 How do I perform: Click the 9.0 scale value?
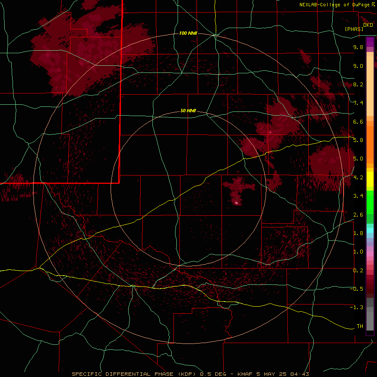358,66
